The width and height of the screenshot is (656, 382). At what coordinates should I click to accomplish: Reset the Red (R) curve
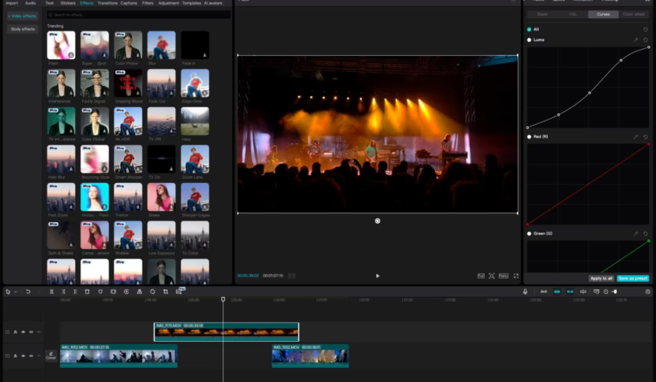pos(646,137)
